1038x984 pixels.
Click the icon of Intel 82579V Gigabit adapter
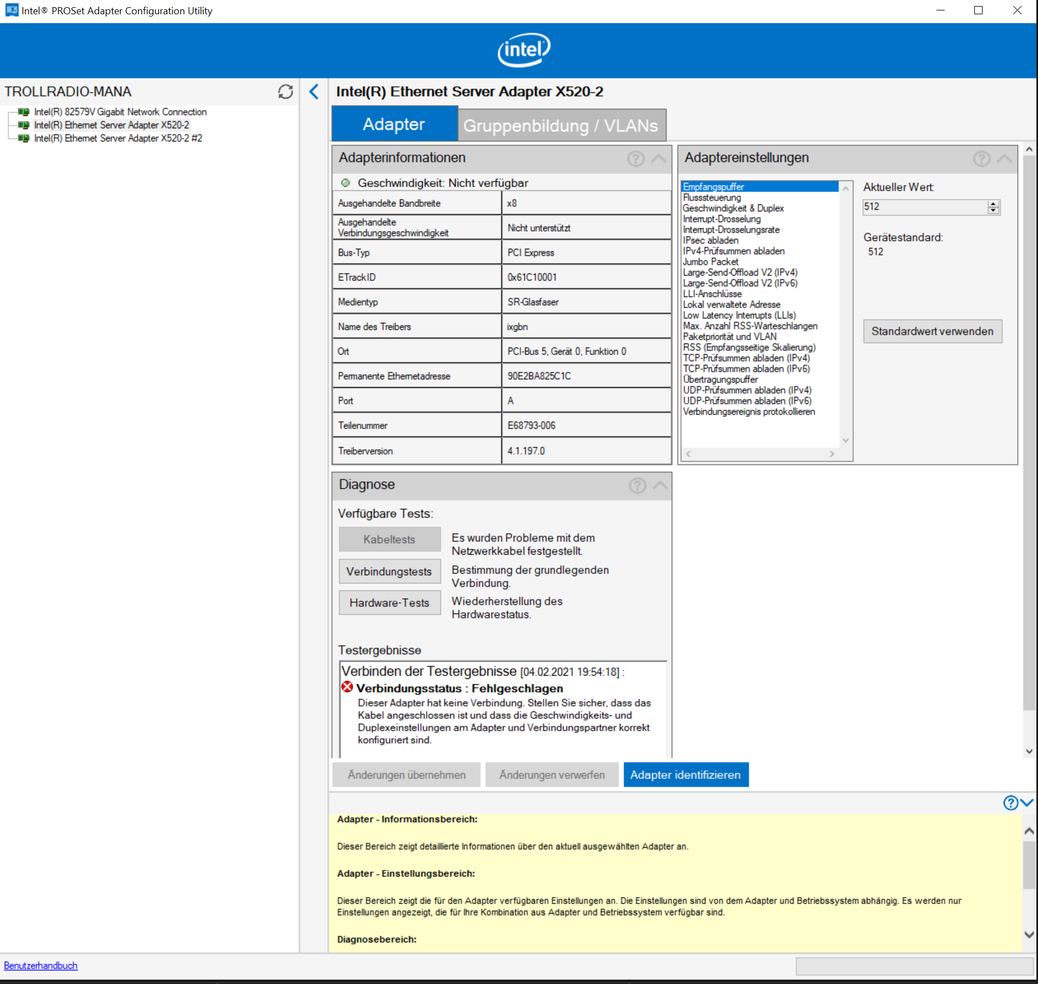(24, 112)
